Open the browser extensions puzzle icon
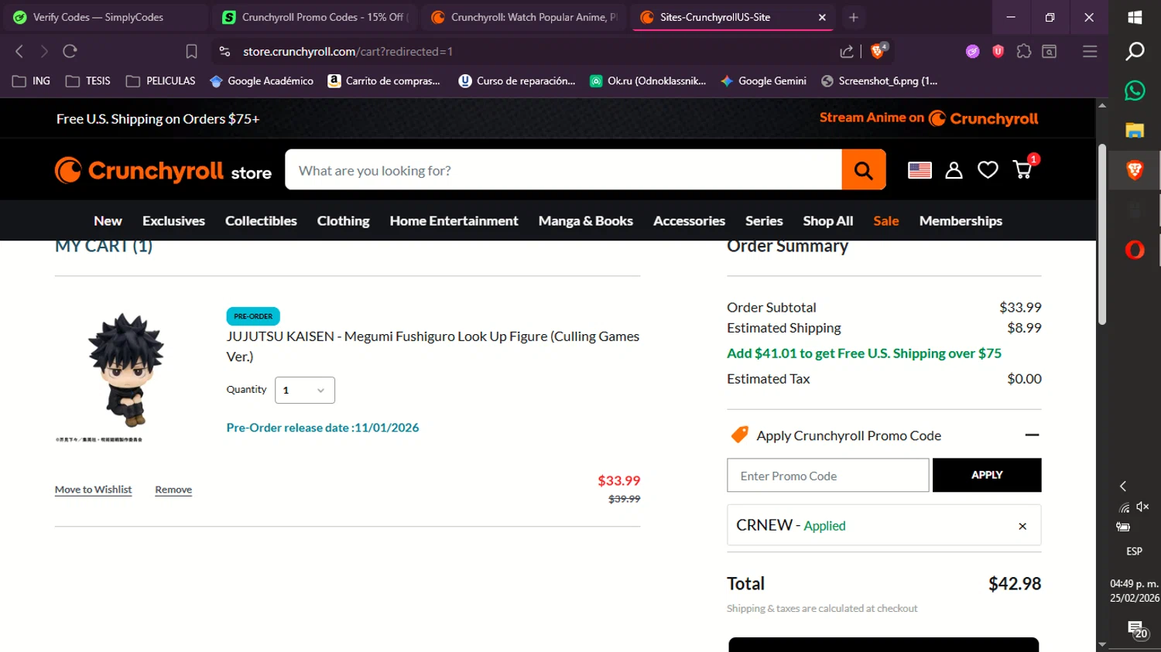 [x=1024, y=51]
